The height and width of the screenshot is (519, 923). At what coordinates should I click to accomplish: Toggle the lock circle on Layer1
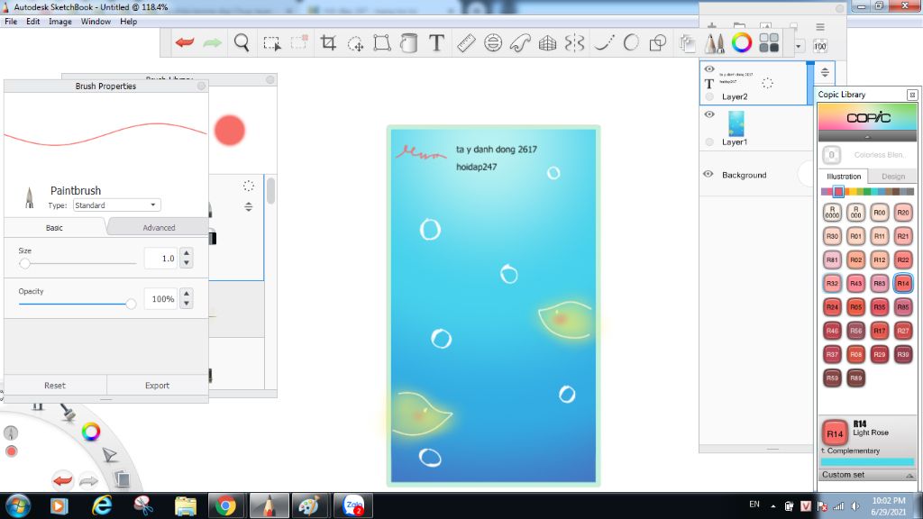(709, 141)
